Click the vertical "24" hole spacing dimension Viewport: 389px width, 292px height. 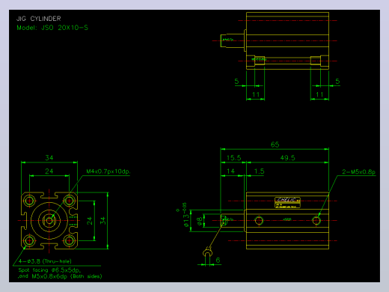[x=90, y=221]
